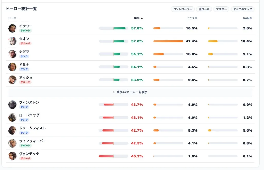Image resolution: width=264 pixels, height=170 pixels.
Task: Select the ドミナ hero name
Action: coord(24,65)
